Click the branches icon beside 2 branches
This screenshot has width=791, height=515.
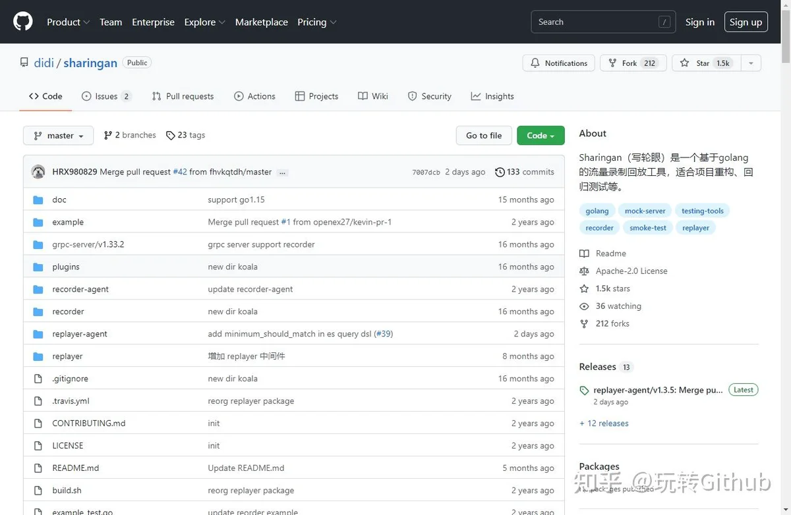pyautogui.click(x=108, y=135)
